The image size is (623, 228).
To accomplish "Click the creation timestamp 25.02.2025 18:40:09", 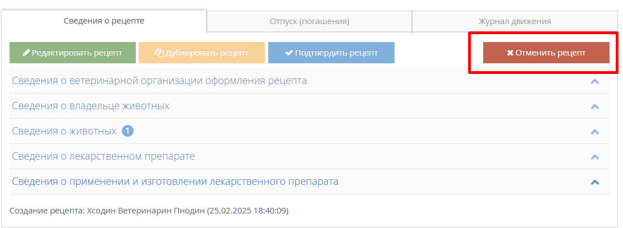I will tap(248, 211).
